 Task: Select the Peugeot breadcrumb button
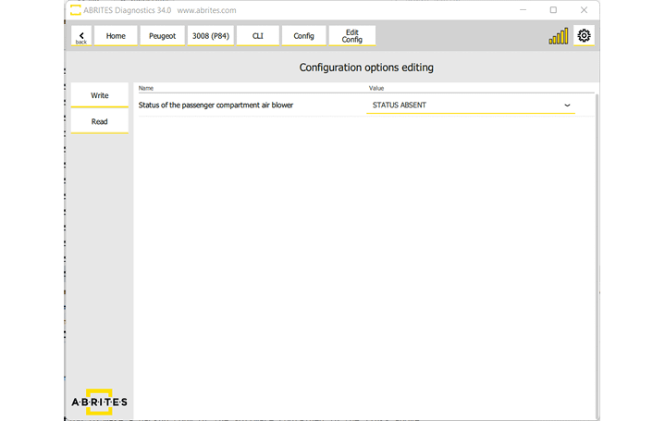[162, 36]
